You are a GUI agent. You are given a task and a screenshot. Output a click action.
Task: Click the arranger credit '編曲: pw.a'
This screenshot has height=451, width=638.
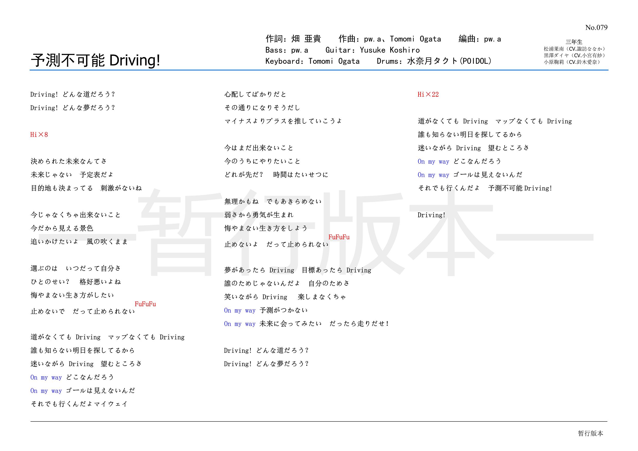480,39
